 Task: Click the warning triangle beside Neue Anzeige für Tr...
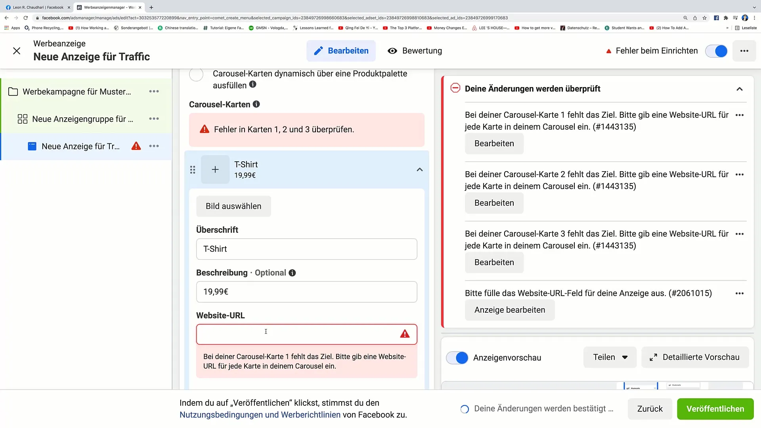tap(136, 146)
